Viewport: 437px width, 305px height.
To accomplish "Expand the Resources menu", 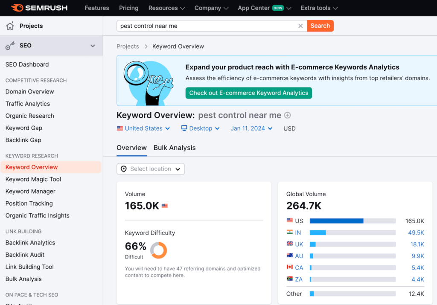I will tap(167, 8).
